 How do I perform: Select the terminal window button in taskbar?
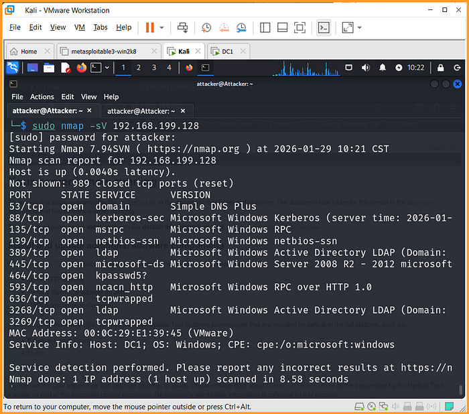tap(206, 68)
